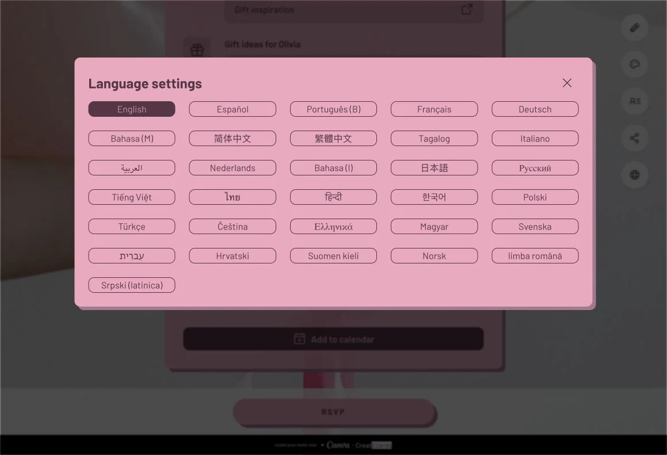Choose Čeština language
Screen dimensions: 667x455
coord(233,227)
